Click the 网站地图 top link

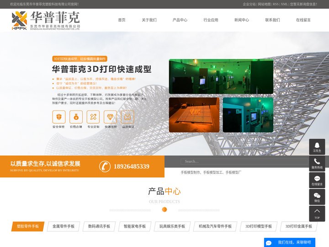tap(264, 4)
